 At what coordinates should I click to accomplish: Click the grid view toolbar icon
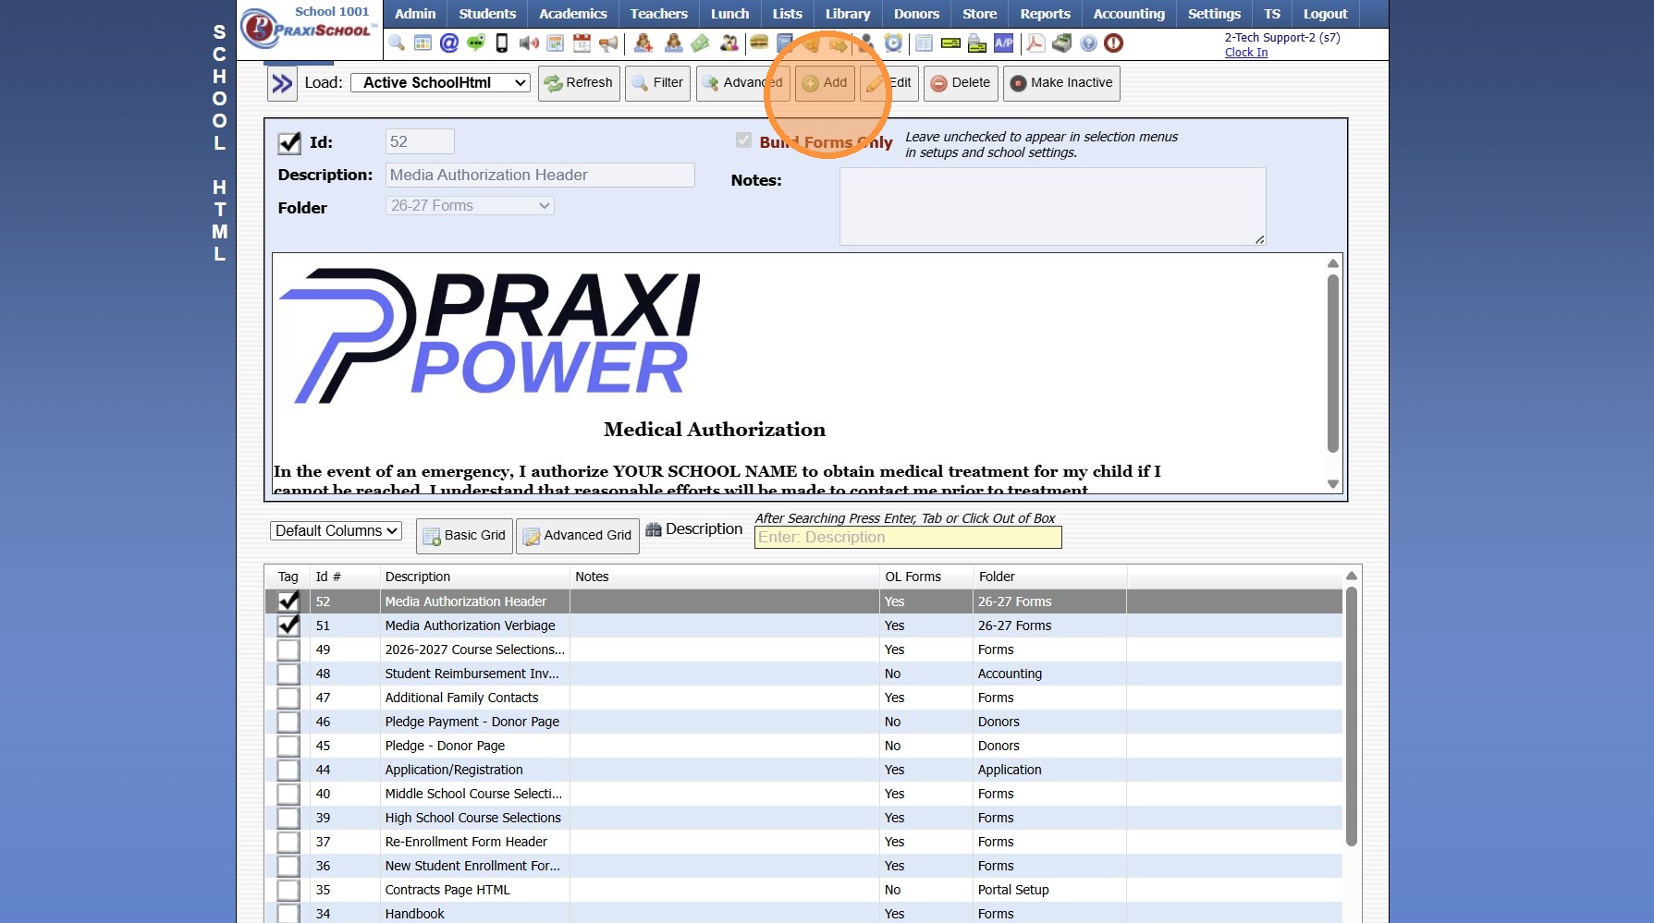tap(423, 43)
